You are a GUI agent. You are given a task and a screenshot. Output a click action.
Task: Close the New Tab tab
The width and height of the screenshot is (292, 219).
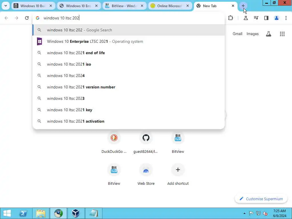click(233, 6)
